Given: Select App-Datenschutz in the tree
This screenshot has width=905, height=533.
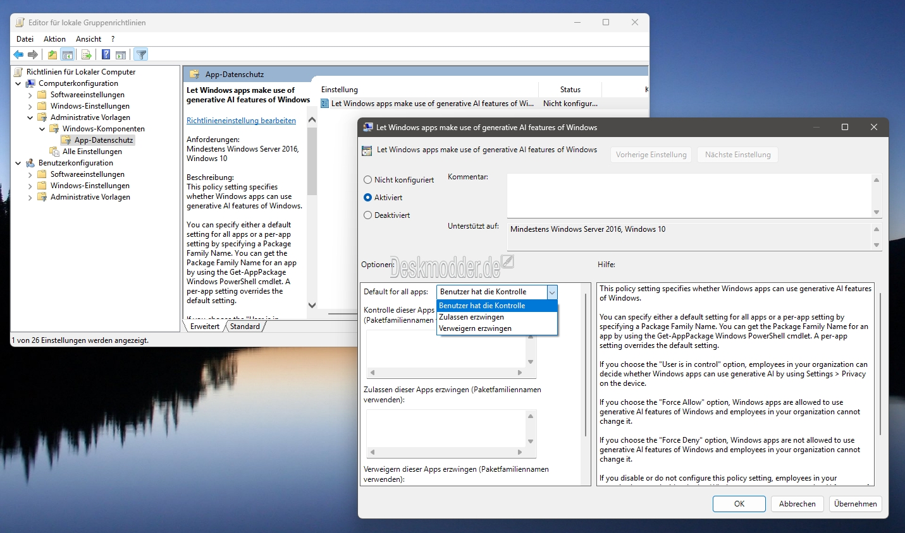Looking at the screenshot, I should click(104, 140).
